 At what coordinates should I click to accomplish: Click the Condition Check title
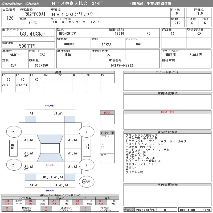20,4
